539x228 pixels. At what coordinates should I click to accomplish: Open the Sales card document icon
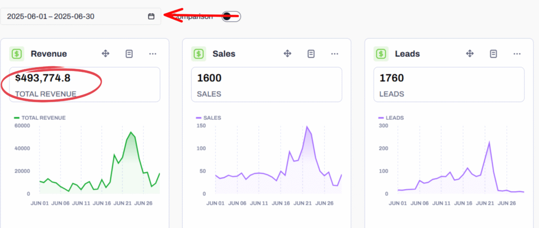[x=311, y=54]
